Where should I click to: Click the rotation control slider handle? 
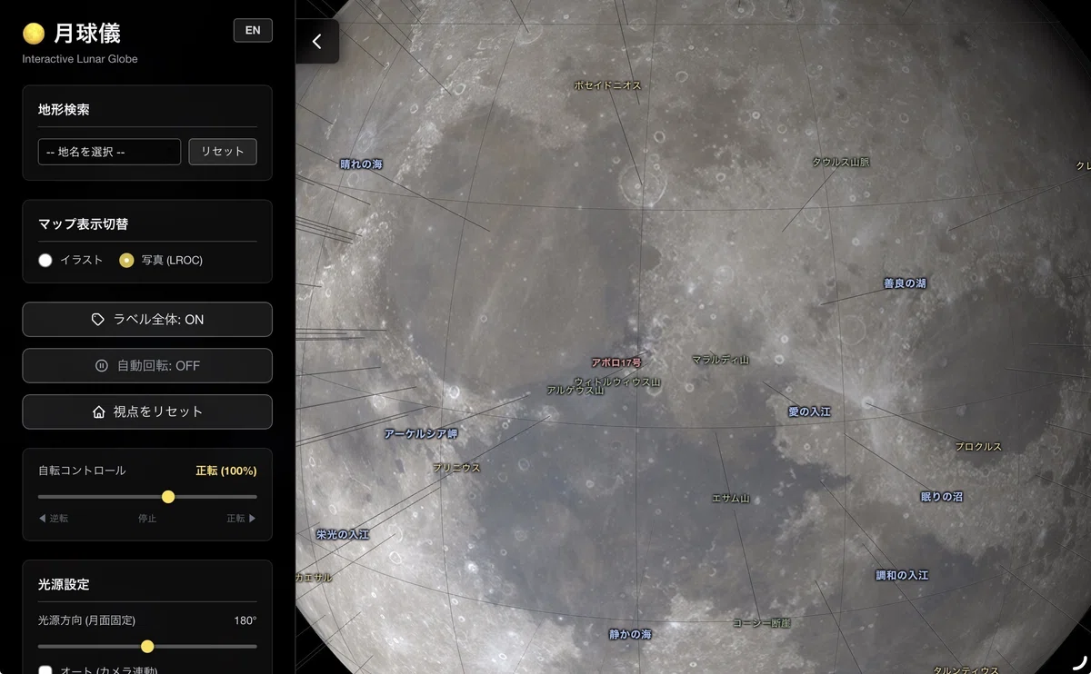click(168, 497)
